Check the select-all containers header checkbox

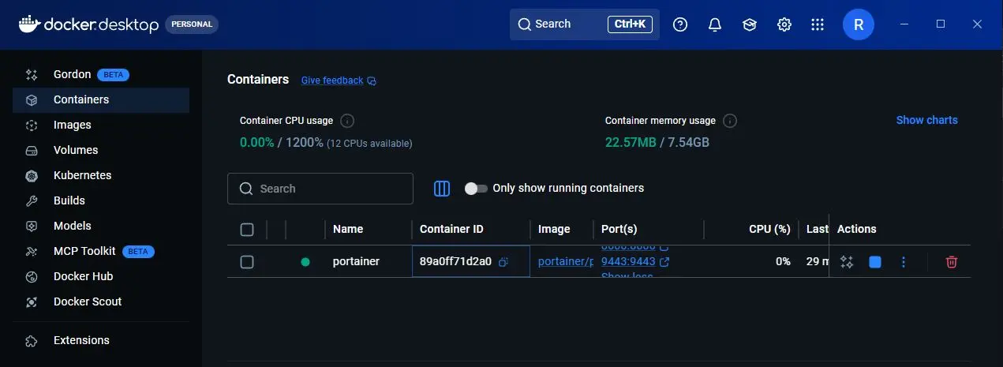coord(247,230)
